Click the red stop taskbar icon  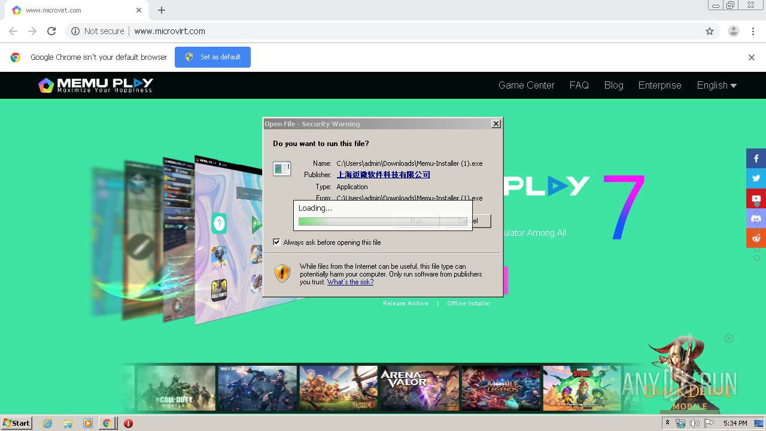(x=128, y=423)
